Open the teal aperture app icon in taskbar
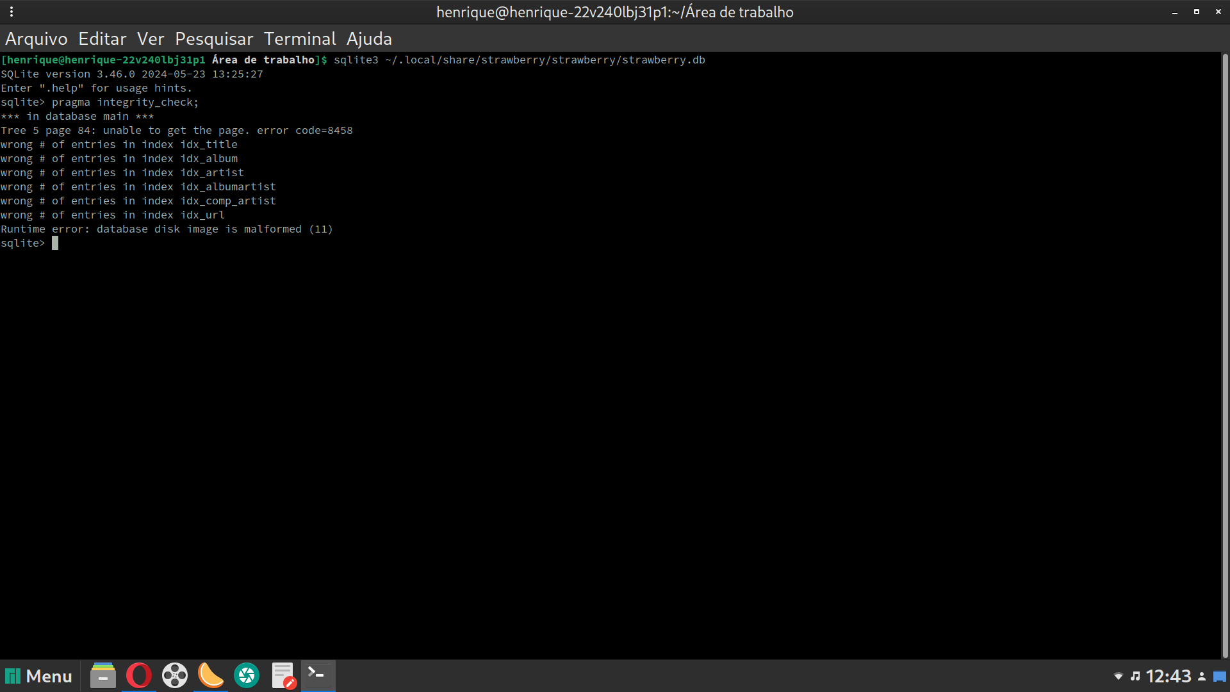 247,676
